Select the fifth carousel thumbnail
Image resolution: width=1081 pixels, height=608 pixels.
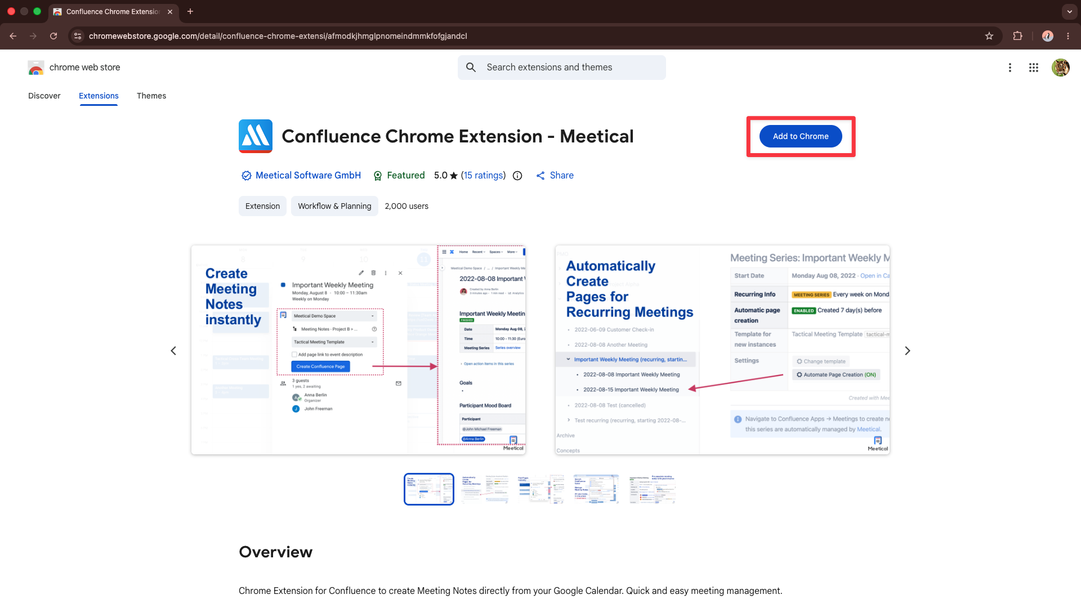coord(653,489)
